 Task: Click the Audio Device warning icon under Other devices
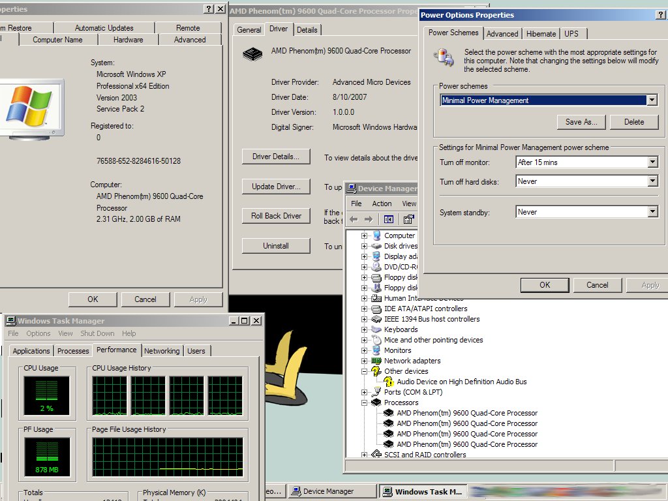[389, 382]
